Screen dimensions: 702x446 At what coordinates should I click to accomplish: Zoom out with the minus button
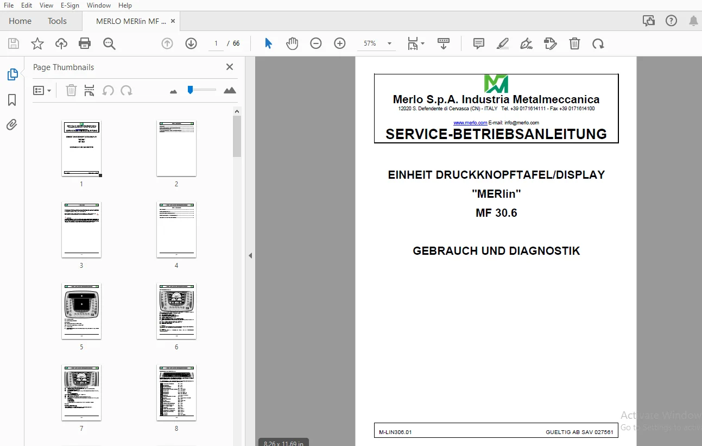coord(316,43)
